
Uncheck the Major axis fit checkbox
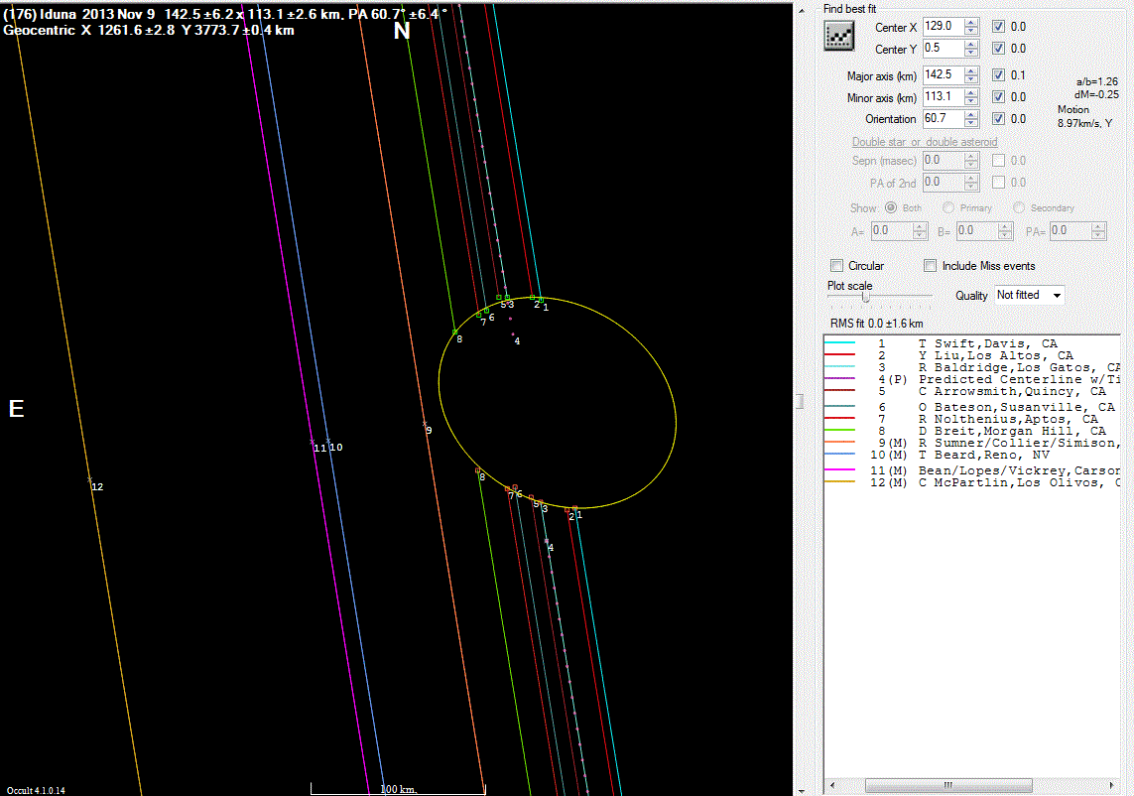(x=999, y=75)
